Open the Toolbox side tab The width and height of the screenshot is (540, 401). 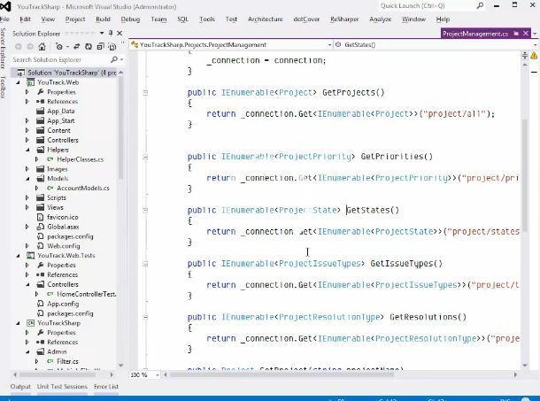4,87
